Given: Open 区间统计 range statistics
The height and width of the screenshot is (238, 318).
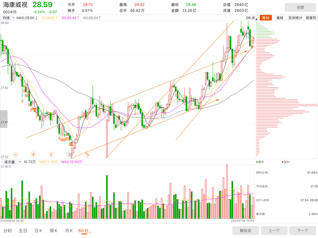Looking at the screenshot, I should pos(296,18).
